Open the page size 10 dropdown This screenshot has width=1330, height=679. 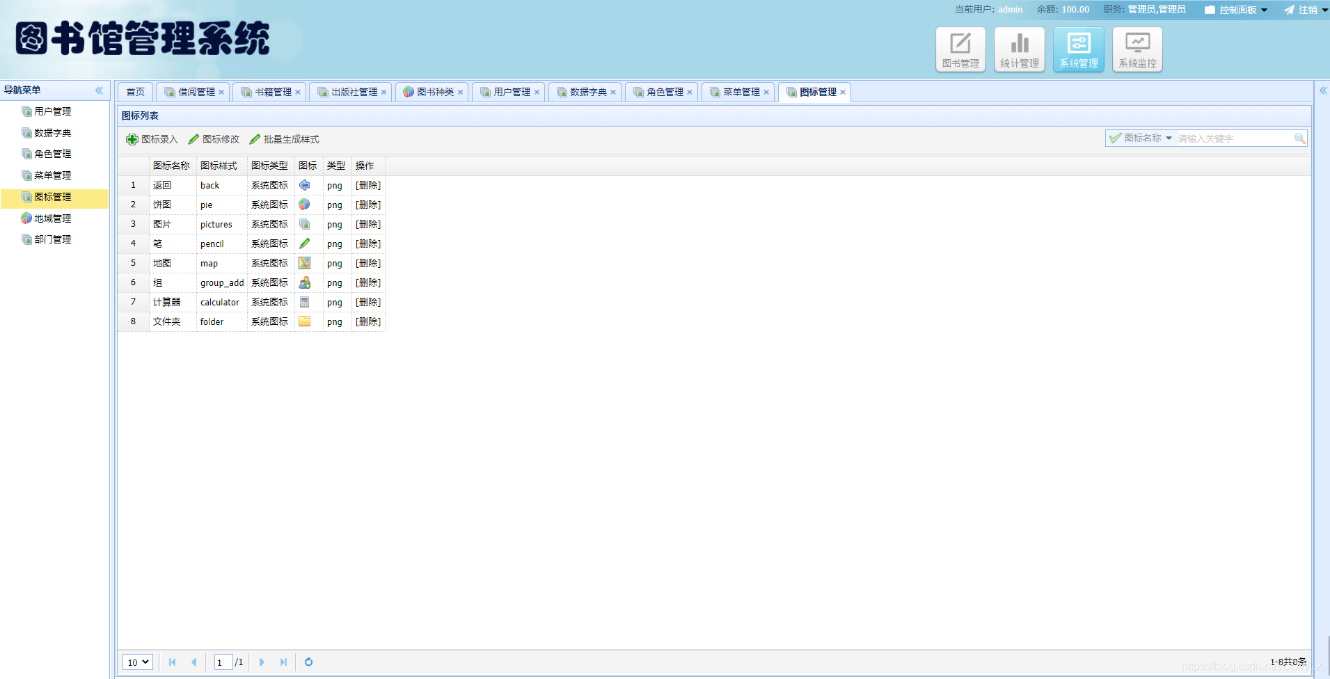[138, 662]
